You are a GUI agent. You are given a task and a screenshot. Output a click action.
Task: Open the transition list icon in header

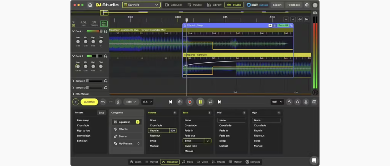pyautogui.click(x=274, y=25)
